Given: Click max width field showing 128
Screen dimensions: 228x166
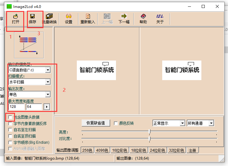Looking at the screenshot, I should point(17,107).
